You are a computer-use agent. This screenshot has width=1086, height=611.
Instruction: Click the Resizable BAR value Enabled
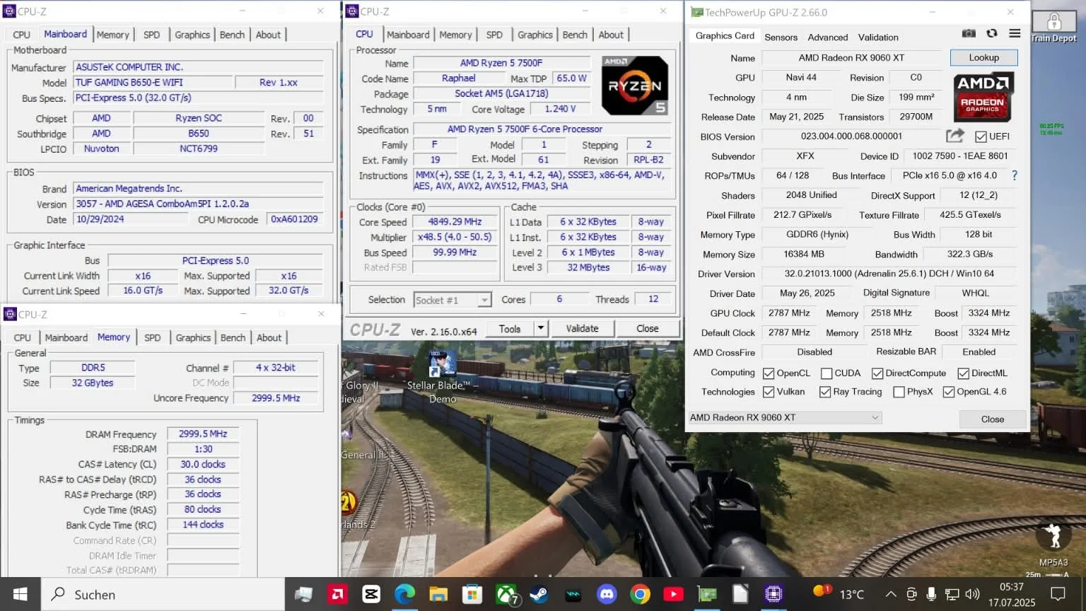tap(979, 351)
